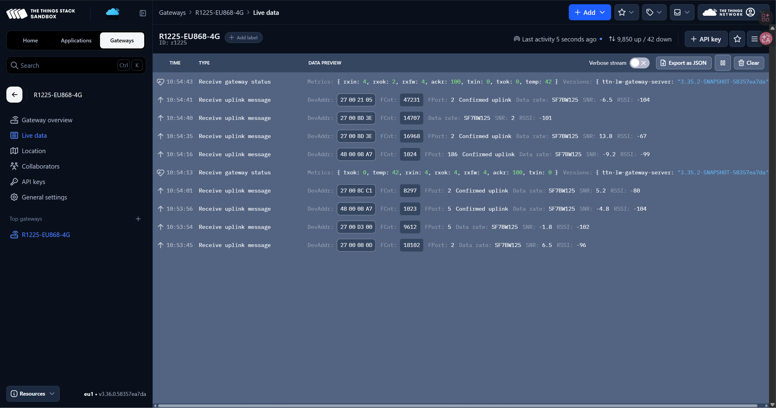Click Export as JSON
Viewport: 776px width, 408px height.
point(684,63)
